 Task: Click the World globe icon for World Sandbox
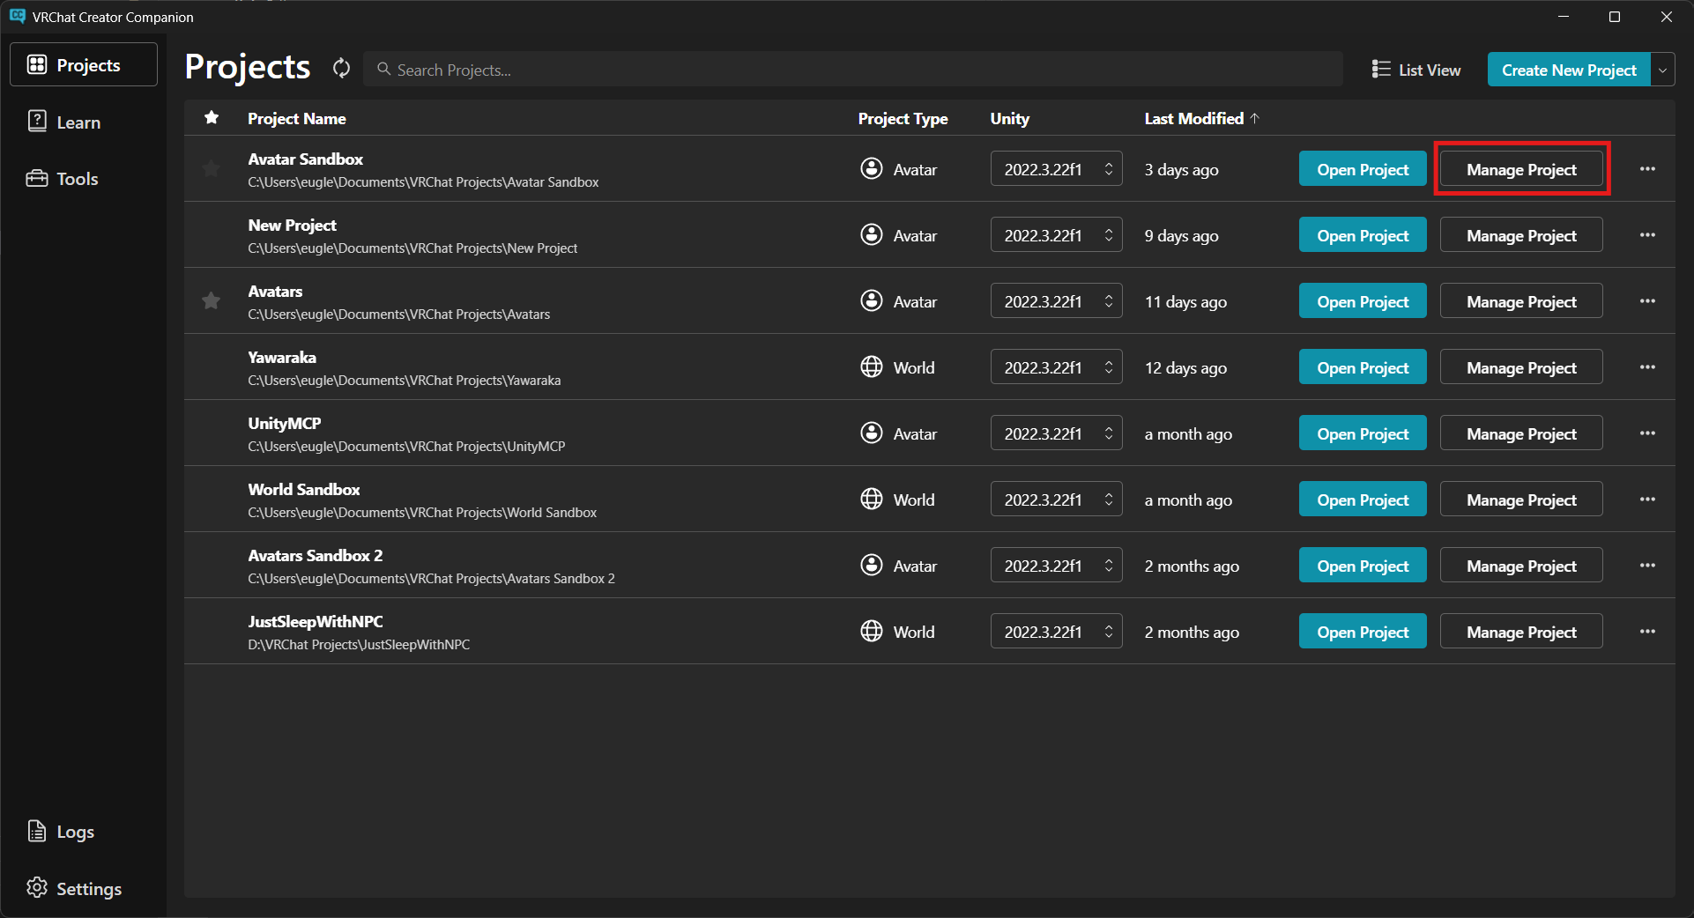click(872, 499)
